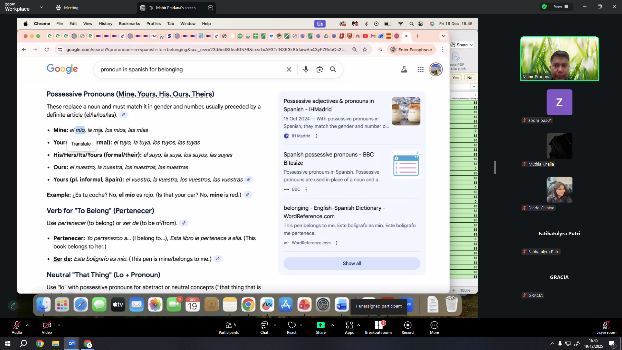Expand the Chat options arrow
The width and height of the screenshot is (622, 350).
[x=275, y=325]
